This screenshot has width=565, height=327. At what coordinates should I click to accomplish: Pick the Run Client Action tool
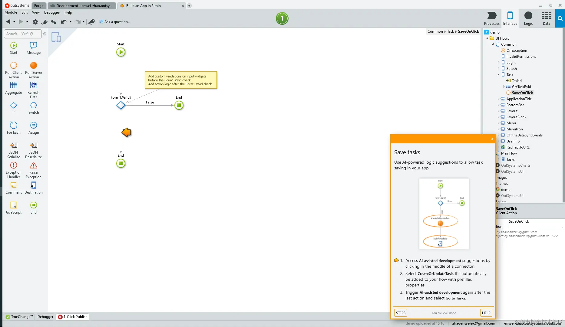click(x=14, y=70)
